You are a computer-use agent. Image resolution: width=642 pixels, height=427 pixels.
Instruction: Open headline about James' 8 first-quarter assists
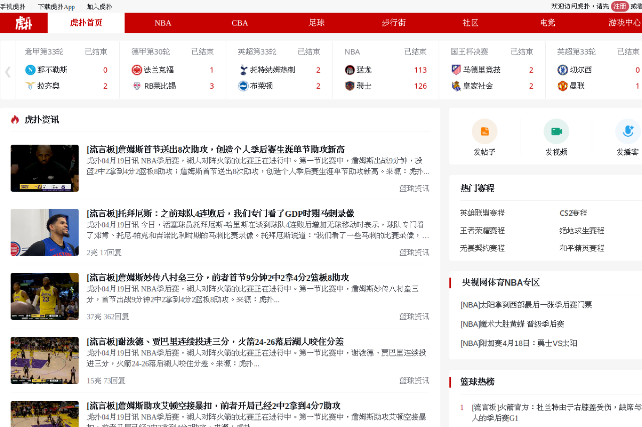(x=216, y=149)
